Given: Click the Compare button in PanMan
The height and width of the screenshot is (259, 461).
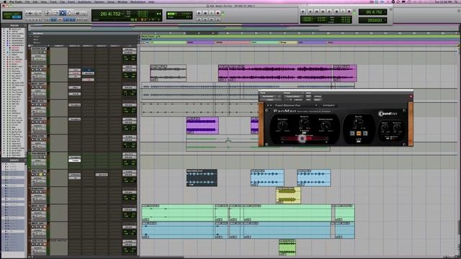Looking at the screenshot, I should click(x=328, y=106).
